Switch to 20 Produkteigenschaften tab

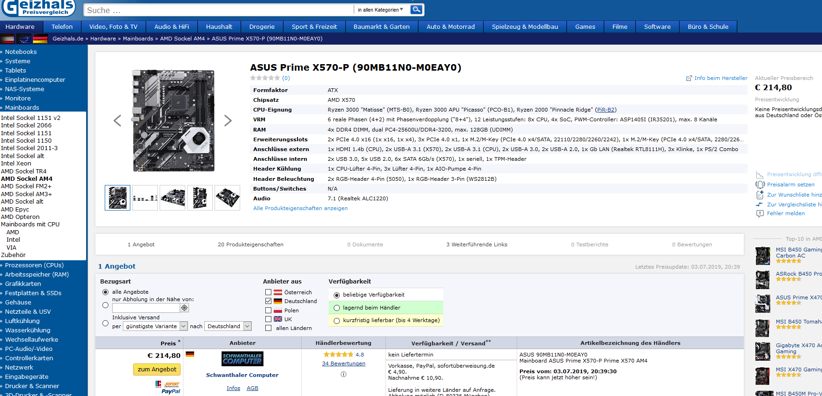250,244
